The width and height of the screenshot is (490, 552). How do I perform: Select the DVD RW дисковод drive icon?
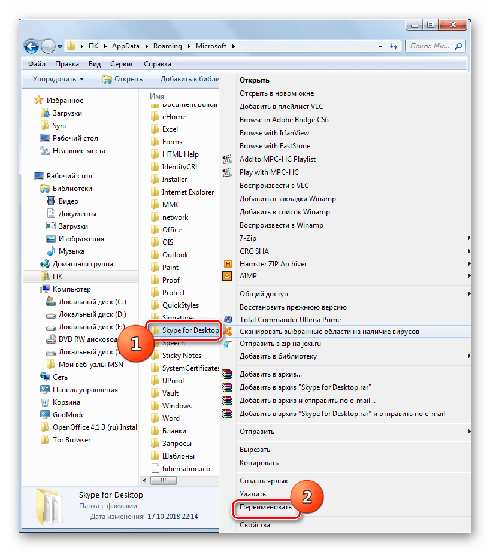(51, 339)
